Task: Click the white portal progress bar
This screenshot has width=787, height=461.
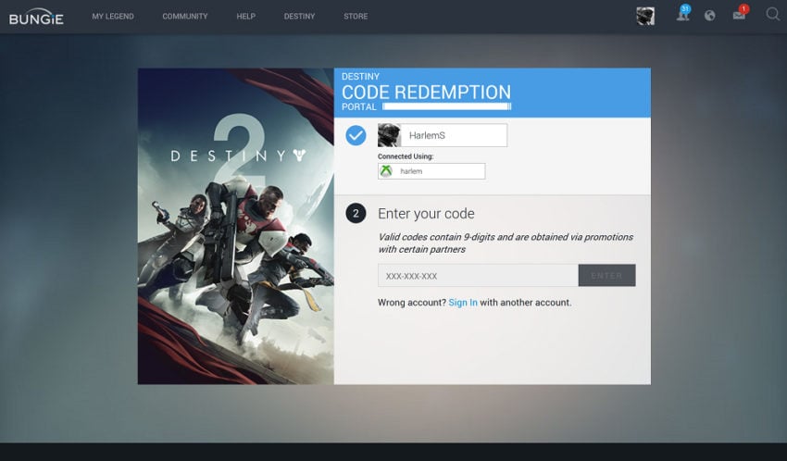Action: [447, 107]
